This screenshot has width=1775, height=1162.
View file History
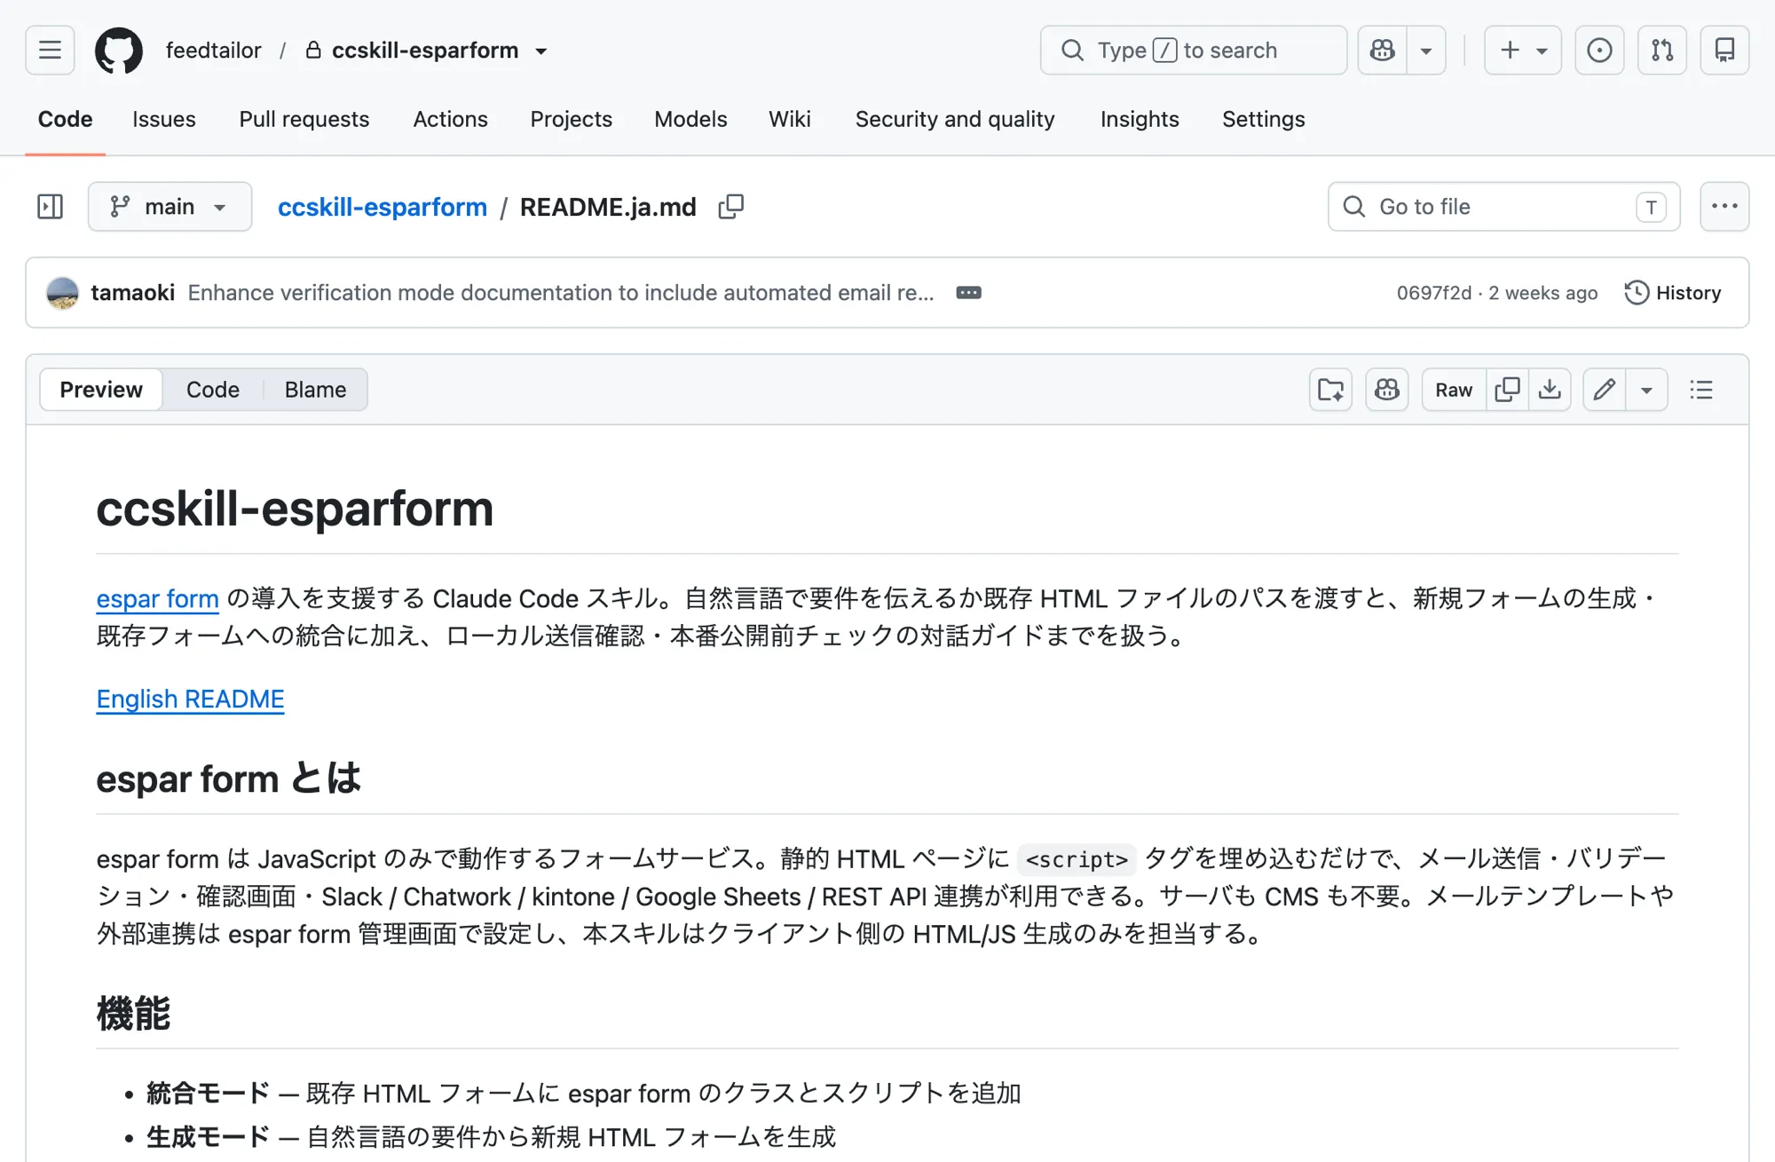1673,293
